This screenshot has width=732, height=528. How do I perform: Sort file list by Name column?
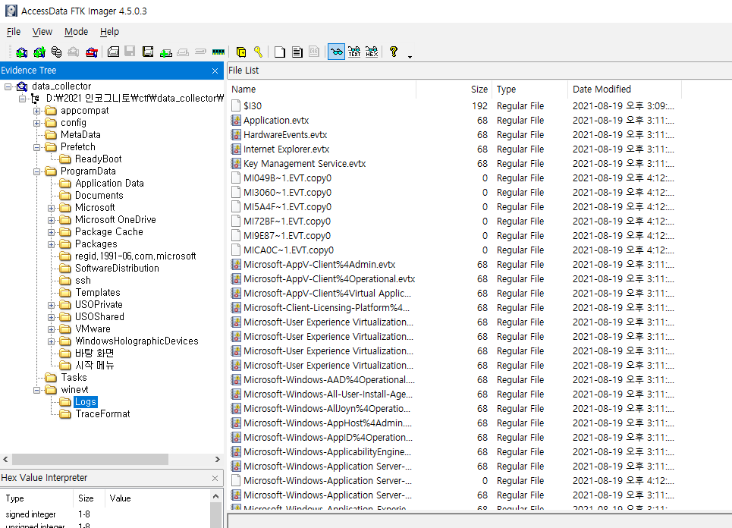point(322,90)
